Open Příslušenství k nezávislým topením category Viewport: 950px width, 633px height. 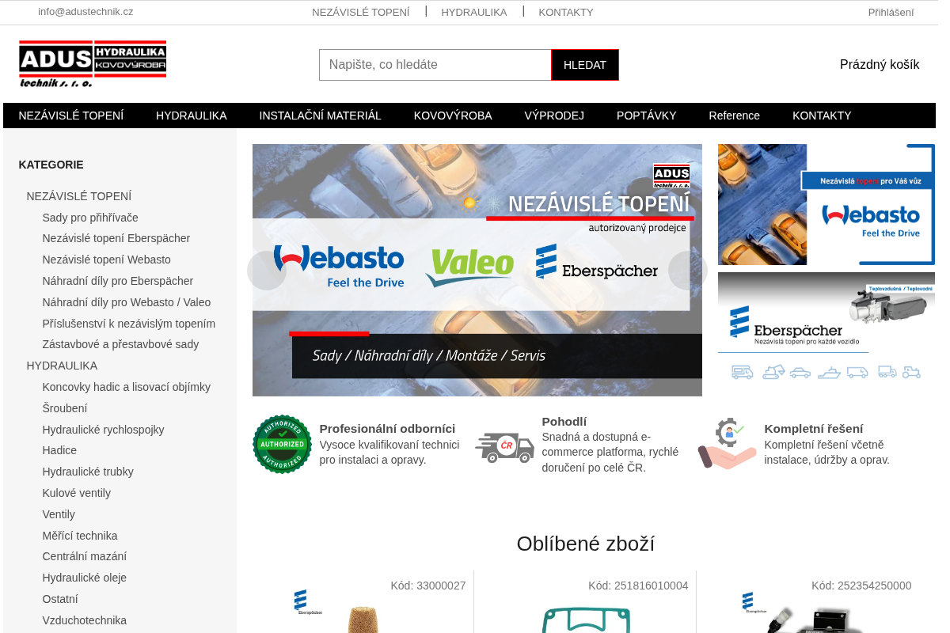[129, 324]
